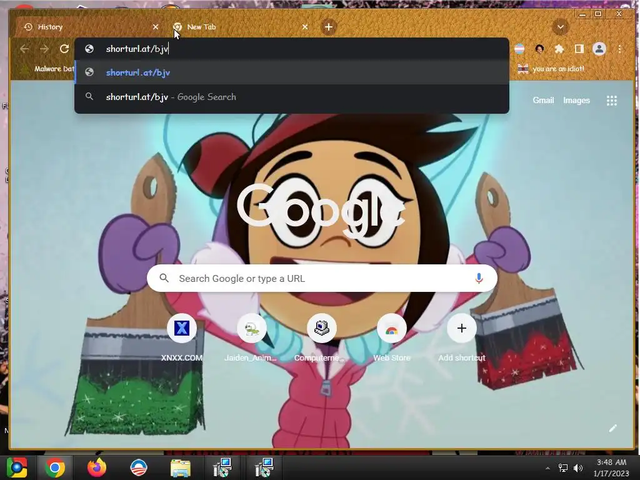
Task: Click the Add shortcut button
Action: 462,338
